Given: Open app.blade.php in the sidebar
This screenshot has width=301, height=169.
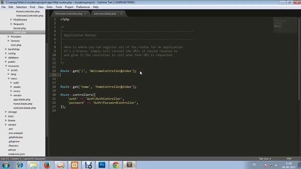Looking at the screenshot, I should pos(22,100).
